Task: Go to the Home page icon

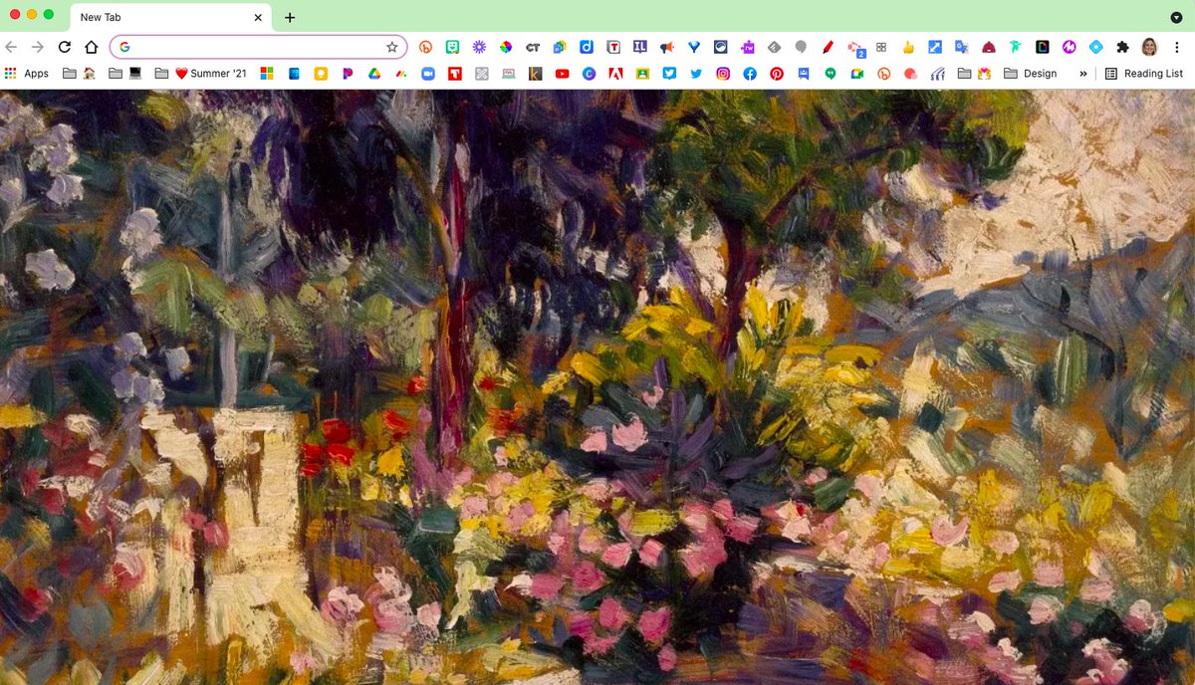Action: coord(91,47)
